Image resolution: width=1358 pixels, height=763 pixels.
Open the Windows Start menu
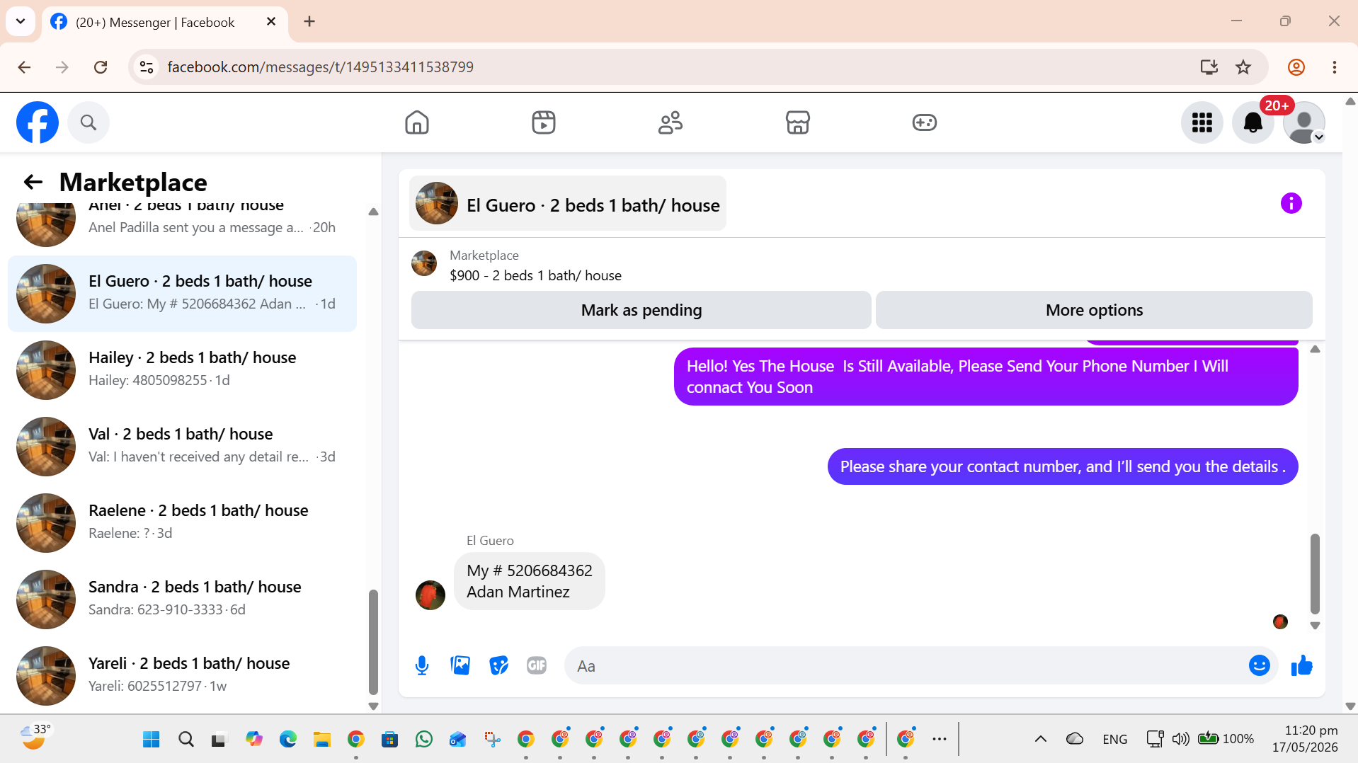tap(152, 740)
